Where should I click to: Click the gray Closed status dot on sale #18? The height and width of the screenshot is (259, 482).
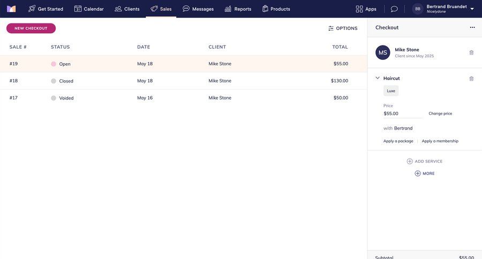tap(54, 81)
